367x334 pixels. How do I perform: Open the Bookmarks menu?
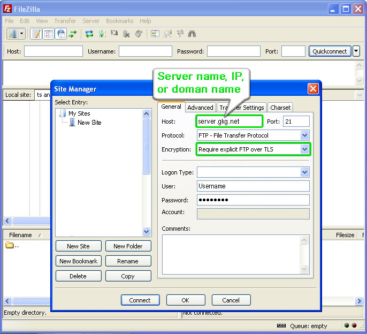coord(120,21)
